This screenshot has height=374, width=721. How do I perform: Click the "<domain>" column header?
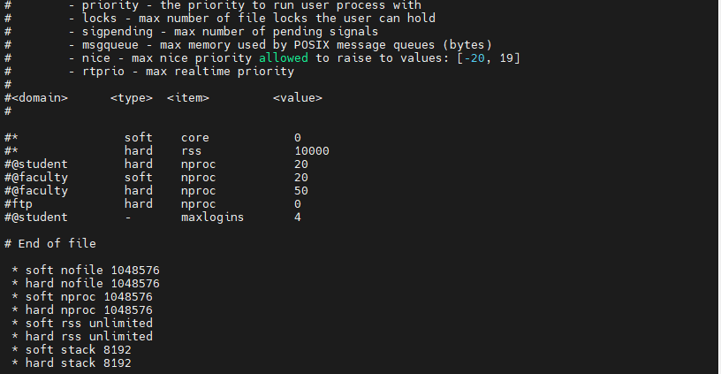click(36, 98)
